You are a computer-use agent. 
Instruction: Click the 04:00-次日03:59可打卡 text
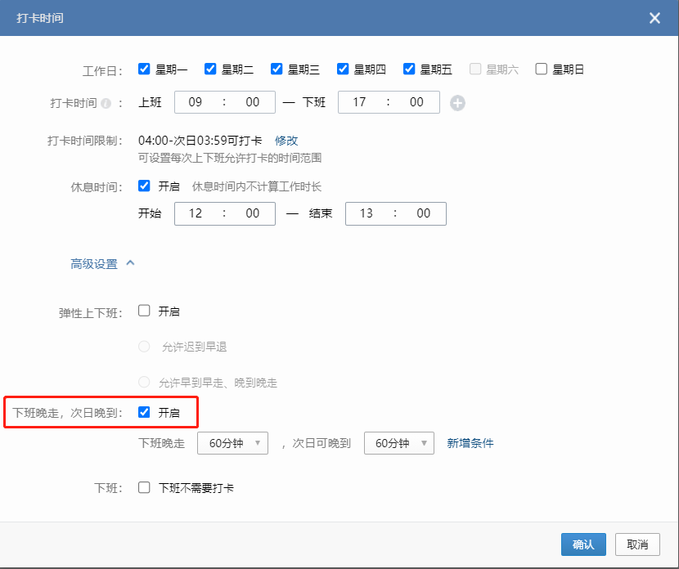pos(200,141)
